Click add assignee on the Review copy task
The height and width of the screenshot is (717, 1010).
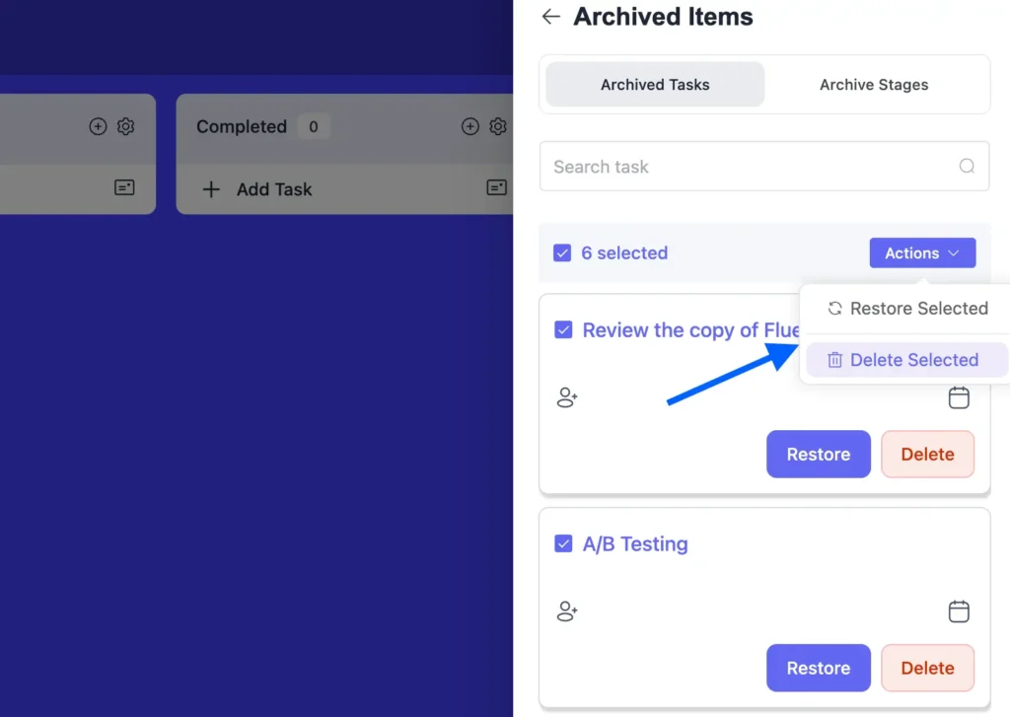tap(567, 397)
